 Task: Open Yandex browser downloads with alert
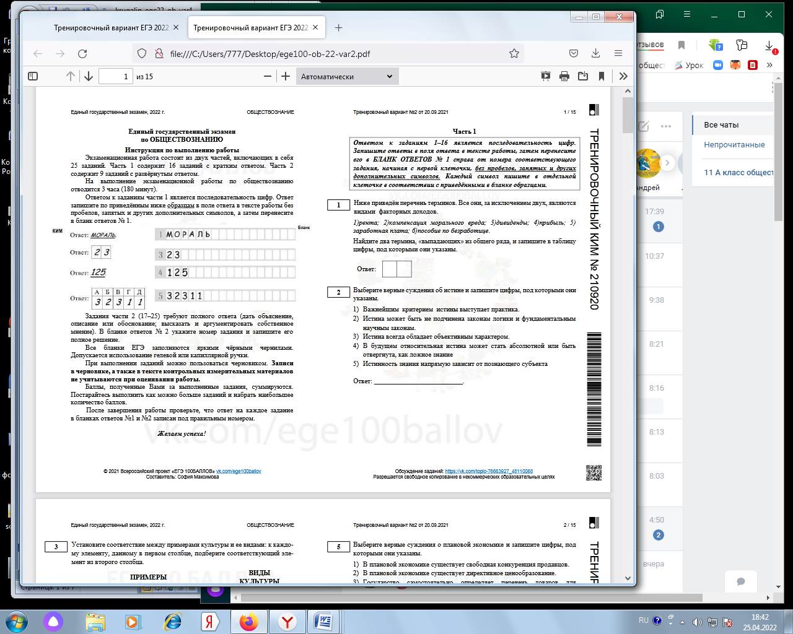(x=769, y=46)
